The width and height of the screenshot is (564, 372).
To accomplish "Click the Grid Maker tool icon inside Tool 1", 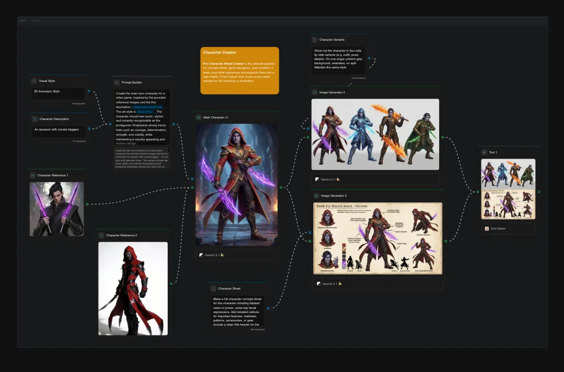I will click(486, 229).
